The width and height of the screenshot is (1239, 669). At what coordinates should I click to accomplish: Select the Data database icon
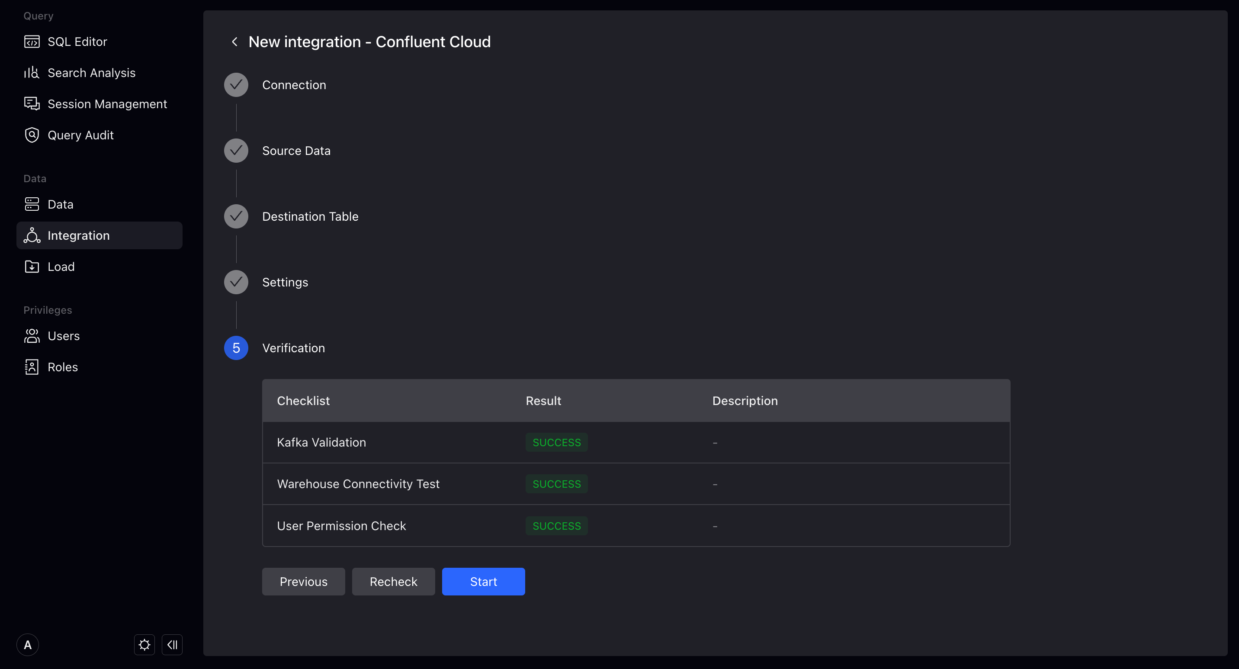(32, 204)
